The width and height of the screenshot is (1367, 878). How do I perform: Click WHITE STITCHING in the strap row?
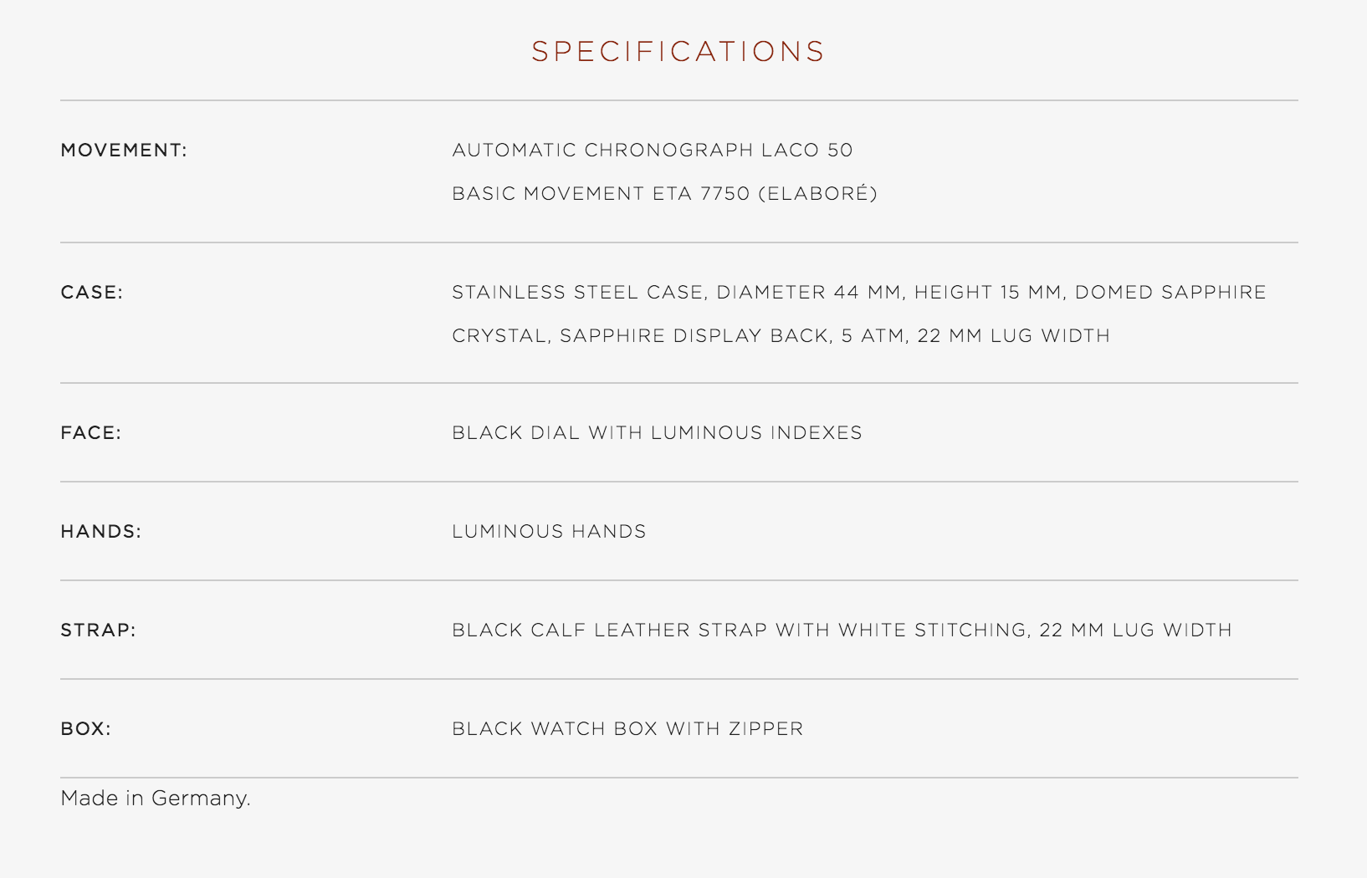pyautogui.click(x=933, y=630)
